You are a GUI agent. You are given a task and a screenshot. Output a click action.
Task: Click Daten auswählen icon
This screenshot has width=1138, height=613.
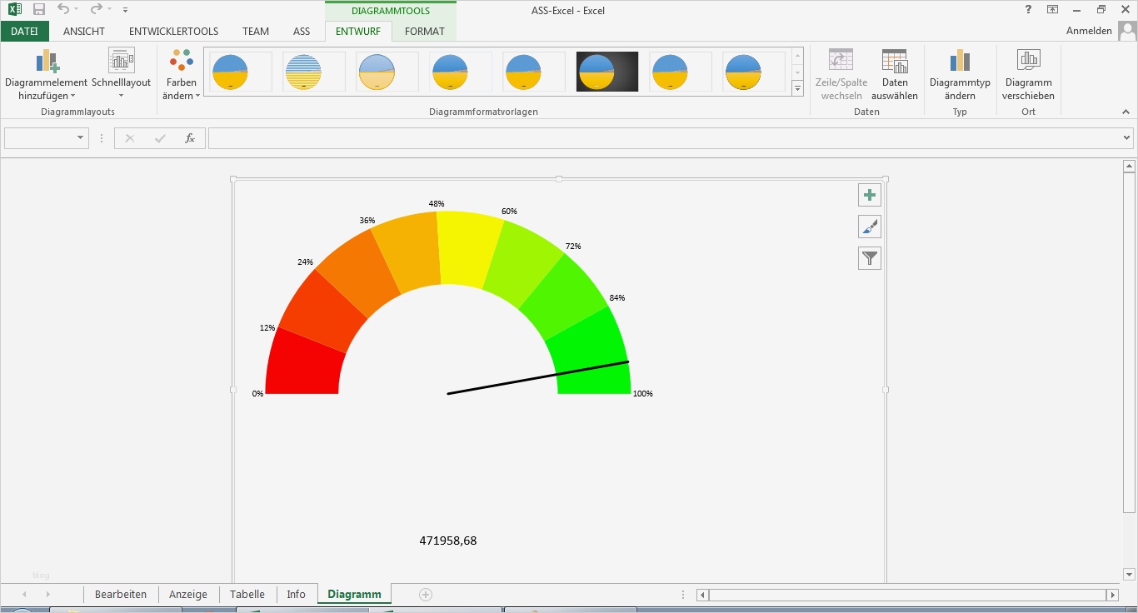(894, 62)
